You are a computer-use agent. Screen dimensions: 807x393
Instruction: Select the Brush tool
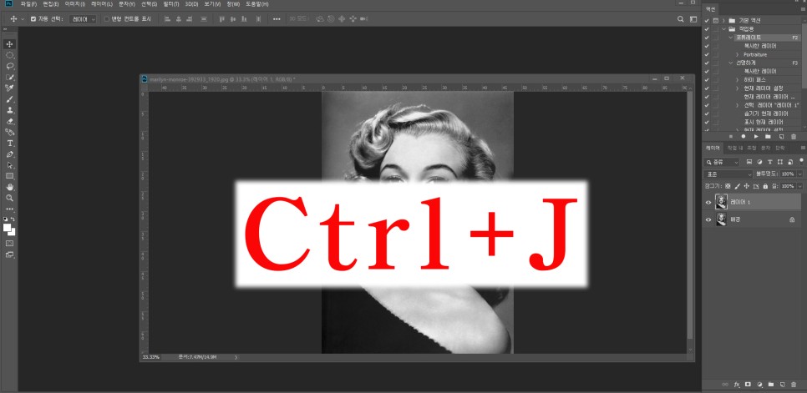click(10, 99)
